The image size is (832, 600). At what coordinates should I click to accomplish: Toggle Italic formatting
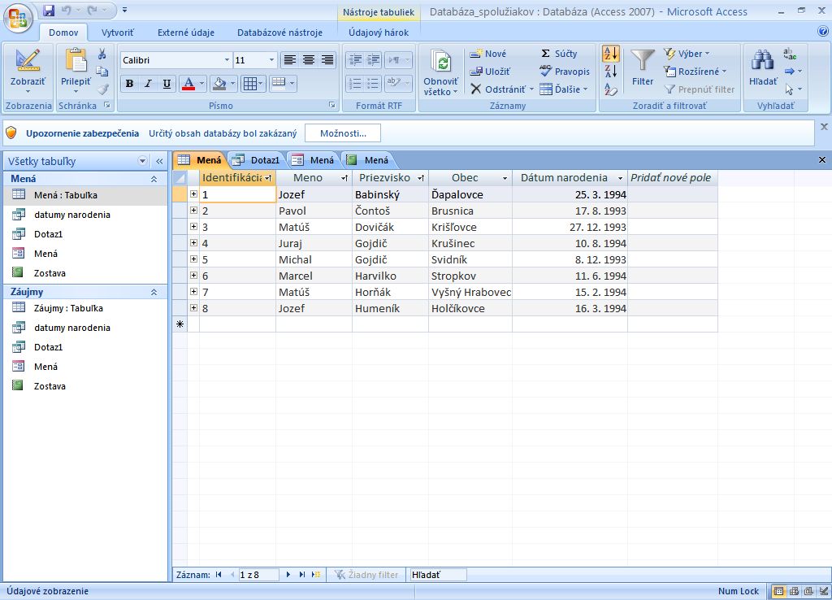(148, 84)
